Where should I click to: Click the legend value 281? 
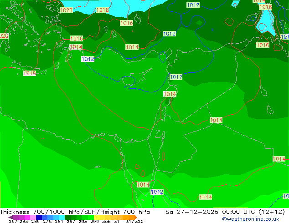(59, 221)
